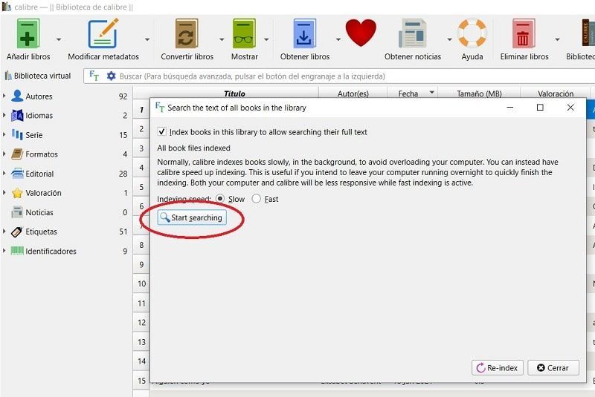Click the Añadir libros icon
Image resolution: width=595 pixels, height=397 pixels.
(28, 34)
